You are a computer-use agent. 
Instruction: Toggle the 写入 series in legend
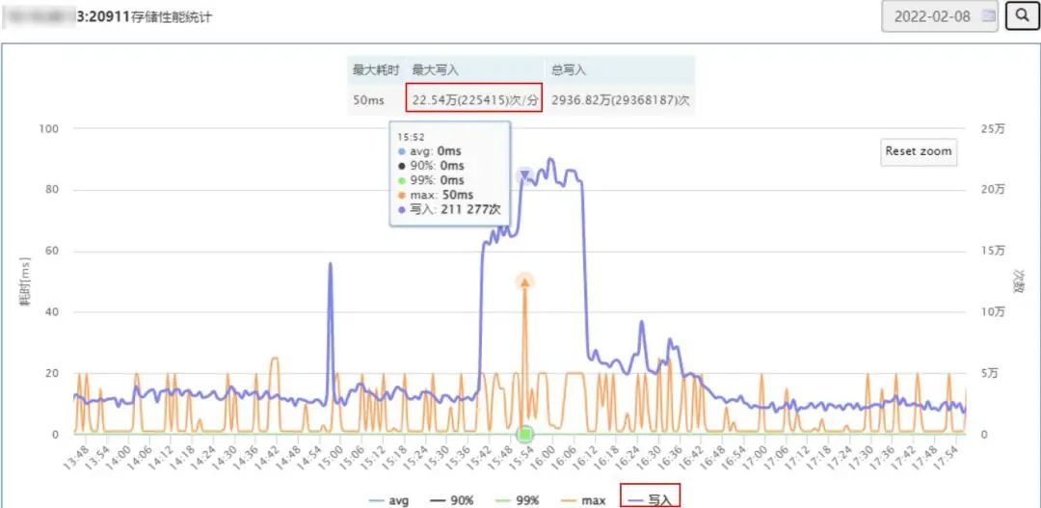point(650,500)
